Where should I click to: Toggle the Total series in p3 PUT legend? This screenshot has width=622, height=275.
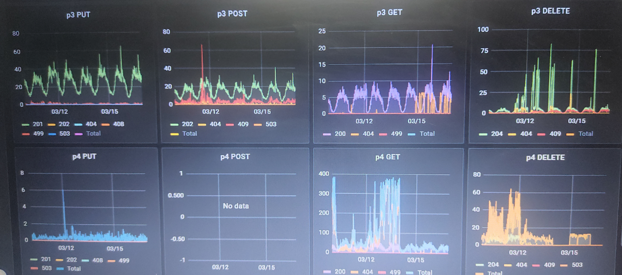[x=88, y=133]
